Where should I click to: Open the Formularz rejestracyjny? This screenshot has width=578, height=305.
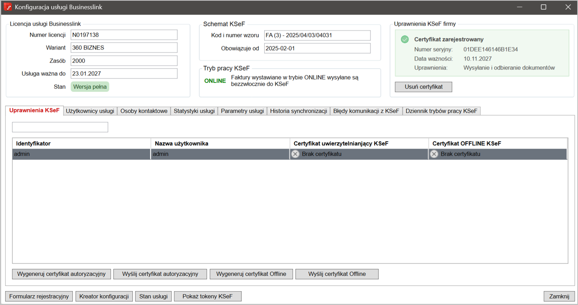39,296
